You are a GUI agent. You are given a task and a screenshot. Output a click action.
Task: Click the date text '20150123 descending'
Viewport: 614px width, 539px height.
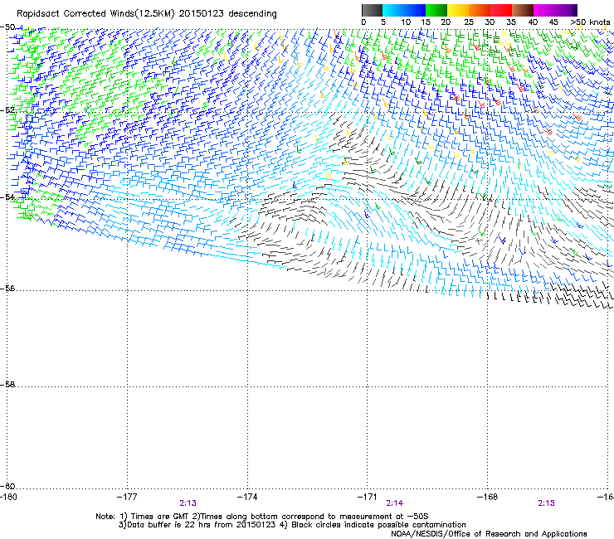[227, 14]
